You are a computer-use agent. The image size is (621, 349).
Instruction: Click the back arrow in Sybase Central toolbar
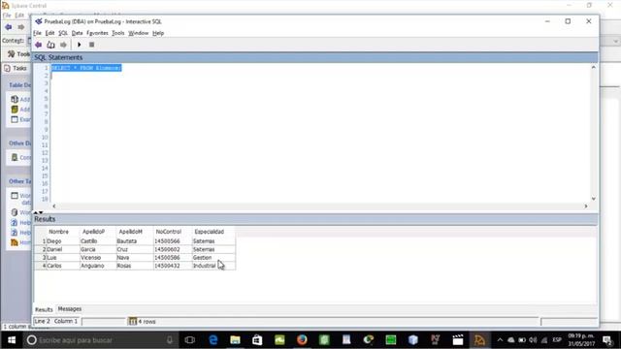pyautogui.click(x=9, y=27)
